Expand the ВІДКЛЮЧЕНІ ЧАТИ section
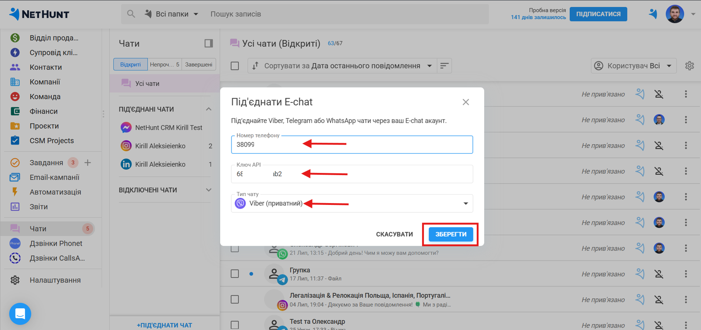701x330 pixels. click(208, 190)
